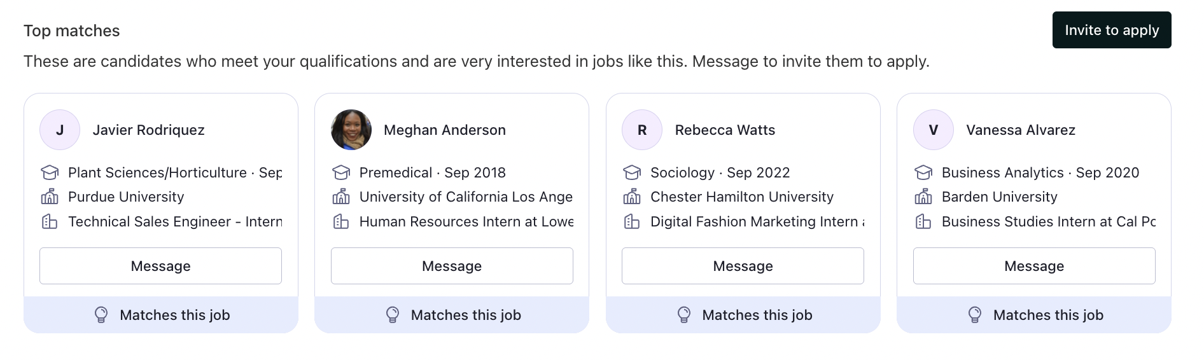Message Meghan Anderson
The height and width of the screenshot is (360, 1204).
452,266
